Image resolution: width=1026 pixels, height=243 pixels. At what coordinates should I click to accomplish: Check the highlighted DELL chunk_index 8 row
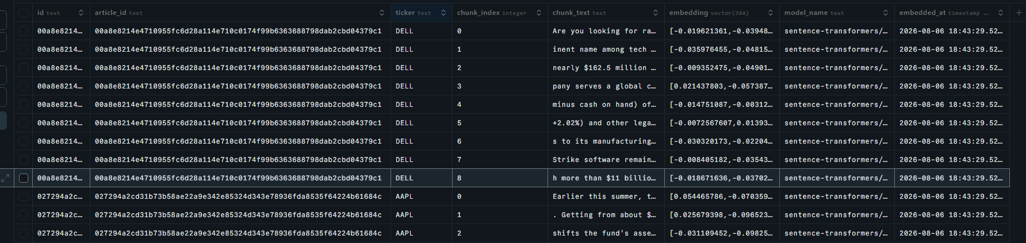(24, 178)
